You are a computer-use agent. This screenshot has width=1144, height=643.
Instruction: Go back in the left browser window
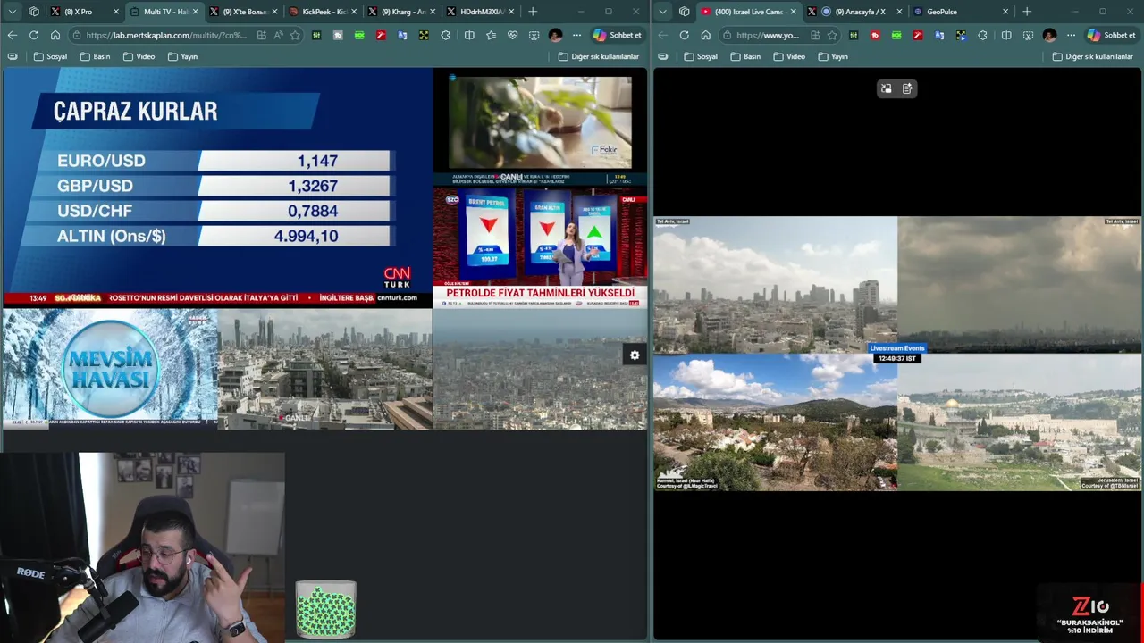(12, 35)
